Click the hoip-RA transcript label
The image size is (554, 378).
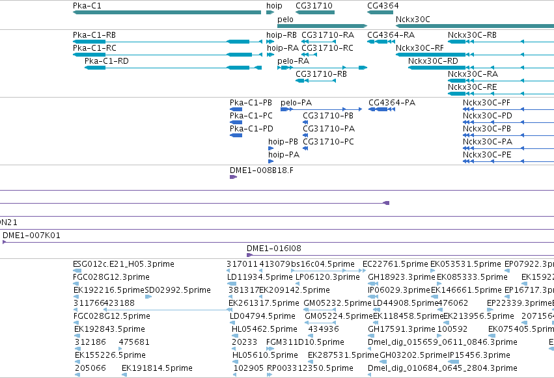pos(283,48)
